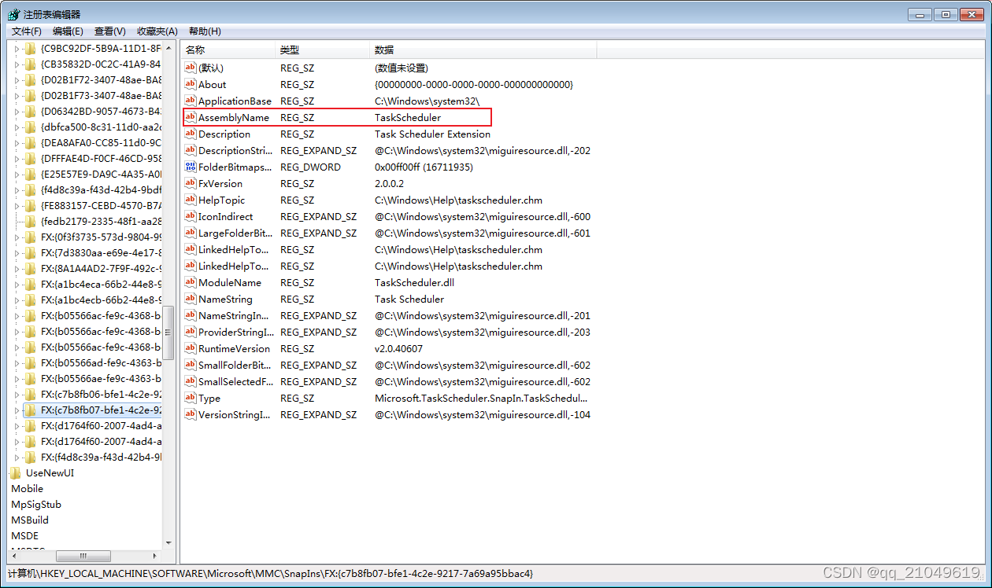Expand the FX:{8A1A4AD2-7F9F key
992x588 pixels.
pos(17,268)
